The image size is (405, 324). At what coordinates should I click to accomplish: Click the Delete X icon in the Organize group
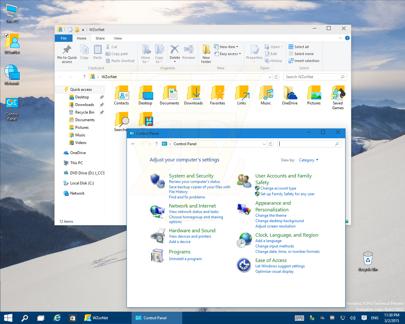point(175,49)
